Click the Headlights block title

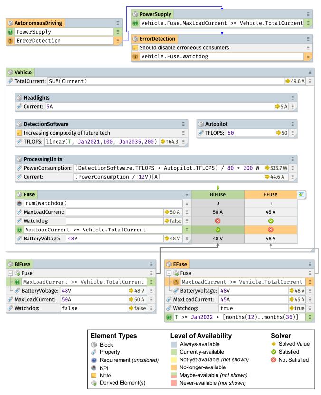[37, 98]
